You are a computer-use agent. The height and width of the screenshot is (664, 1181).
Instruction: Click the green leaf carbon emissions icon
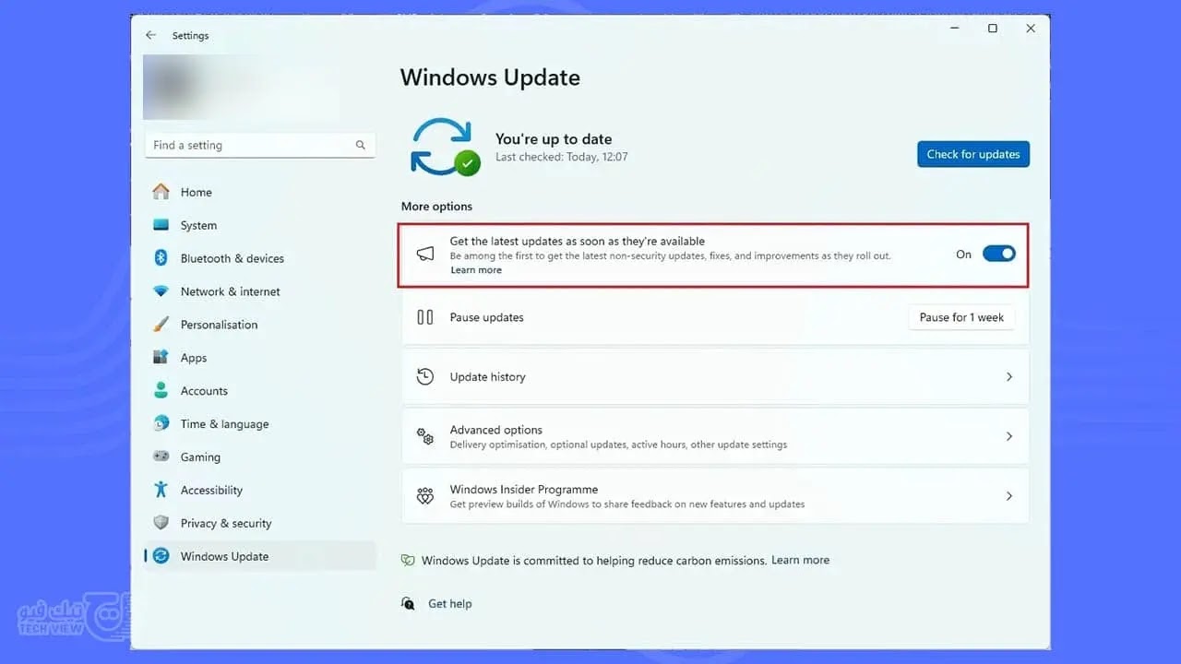[x=408, y=560]
